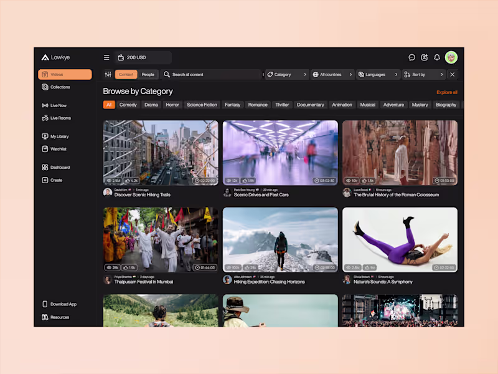
Task: Select the All category chip
Action: (109, 105)
